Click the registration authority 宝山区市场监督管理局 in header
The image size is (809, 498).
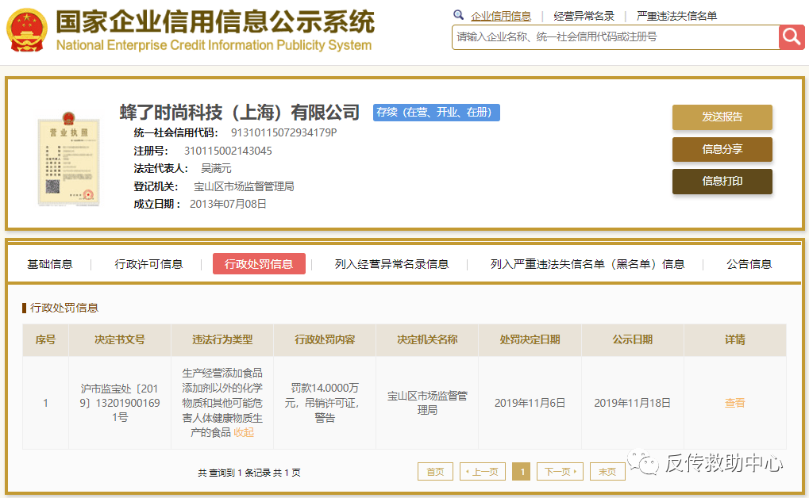point(244,186)
